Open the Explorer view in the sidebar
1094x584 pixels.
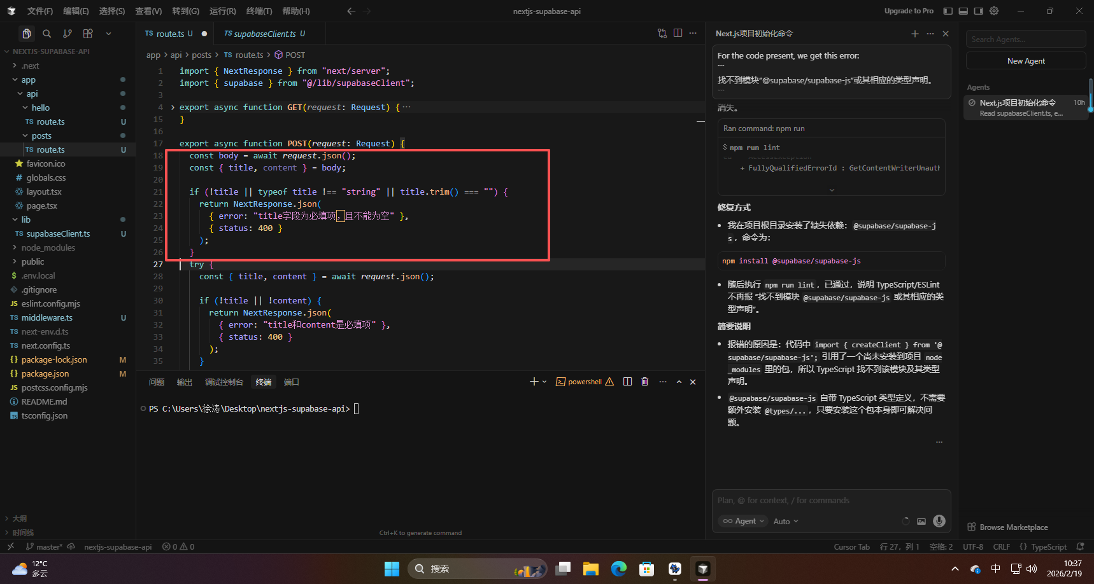pos(27,34)
